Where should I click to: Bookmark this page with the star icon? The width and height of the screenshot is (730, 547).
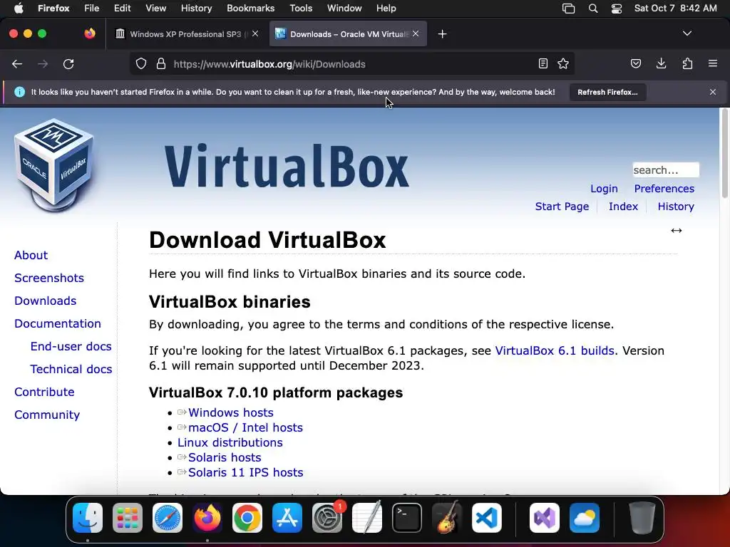pyautogui.click(x=563, y=63)
